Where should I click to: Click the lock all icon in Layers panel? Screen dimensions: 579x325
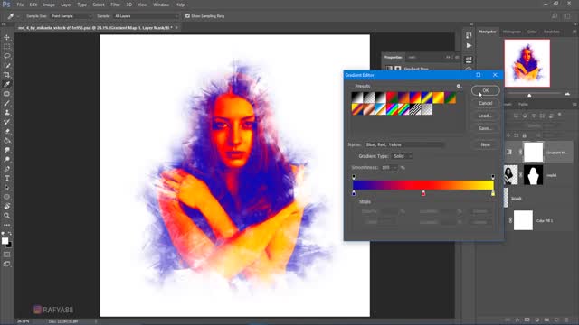tap(524, 135)
